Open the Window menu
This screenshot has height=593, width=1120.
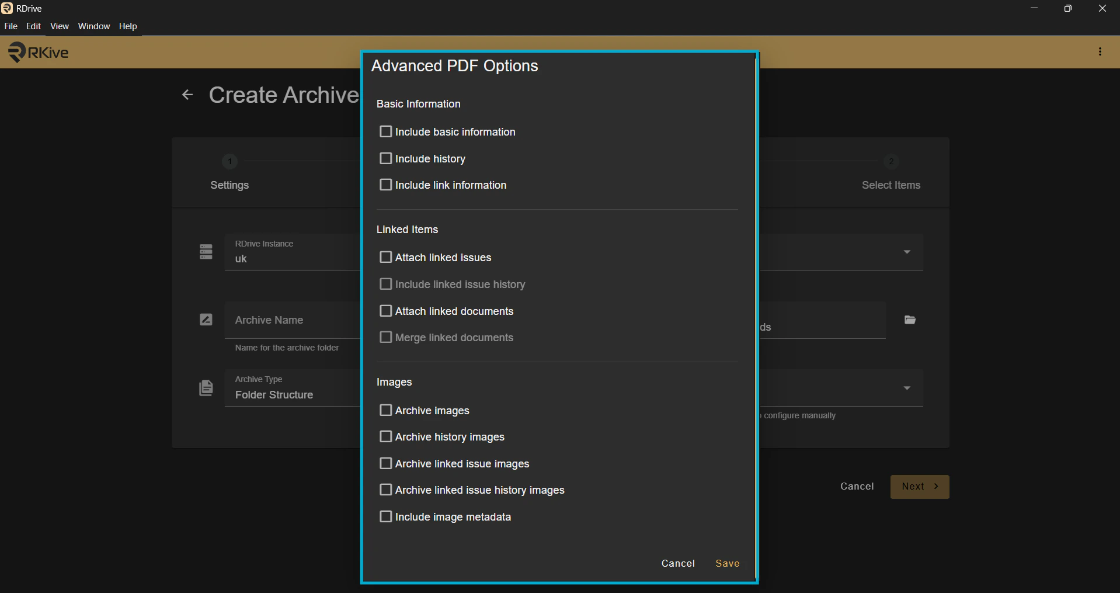click(x=94, y=26)
